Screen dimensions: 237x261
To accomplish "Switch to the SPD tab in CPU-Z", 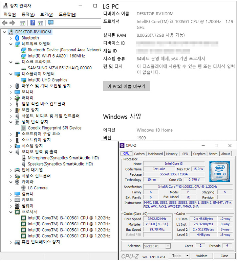I will pyautogui.click(x=185, y=154).
